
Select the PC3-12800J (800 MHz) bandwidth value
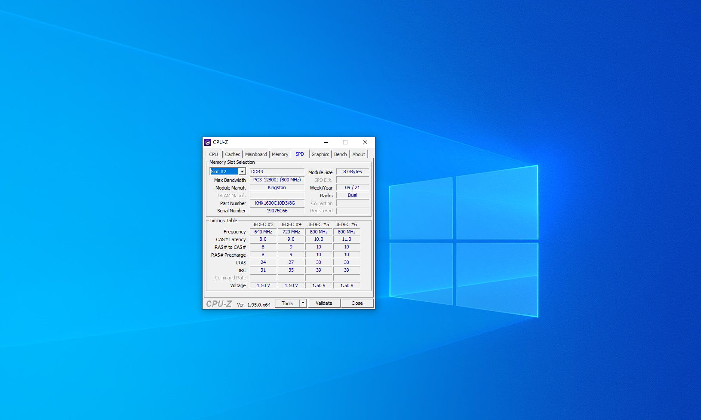coord(277,180)
